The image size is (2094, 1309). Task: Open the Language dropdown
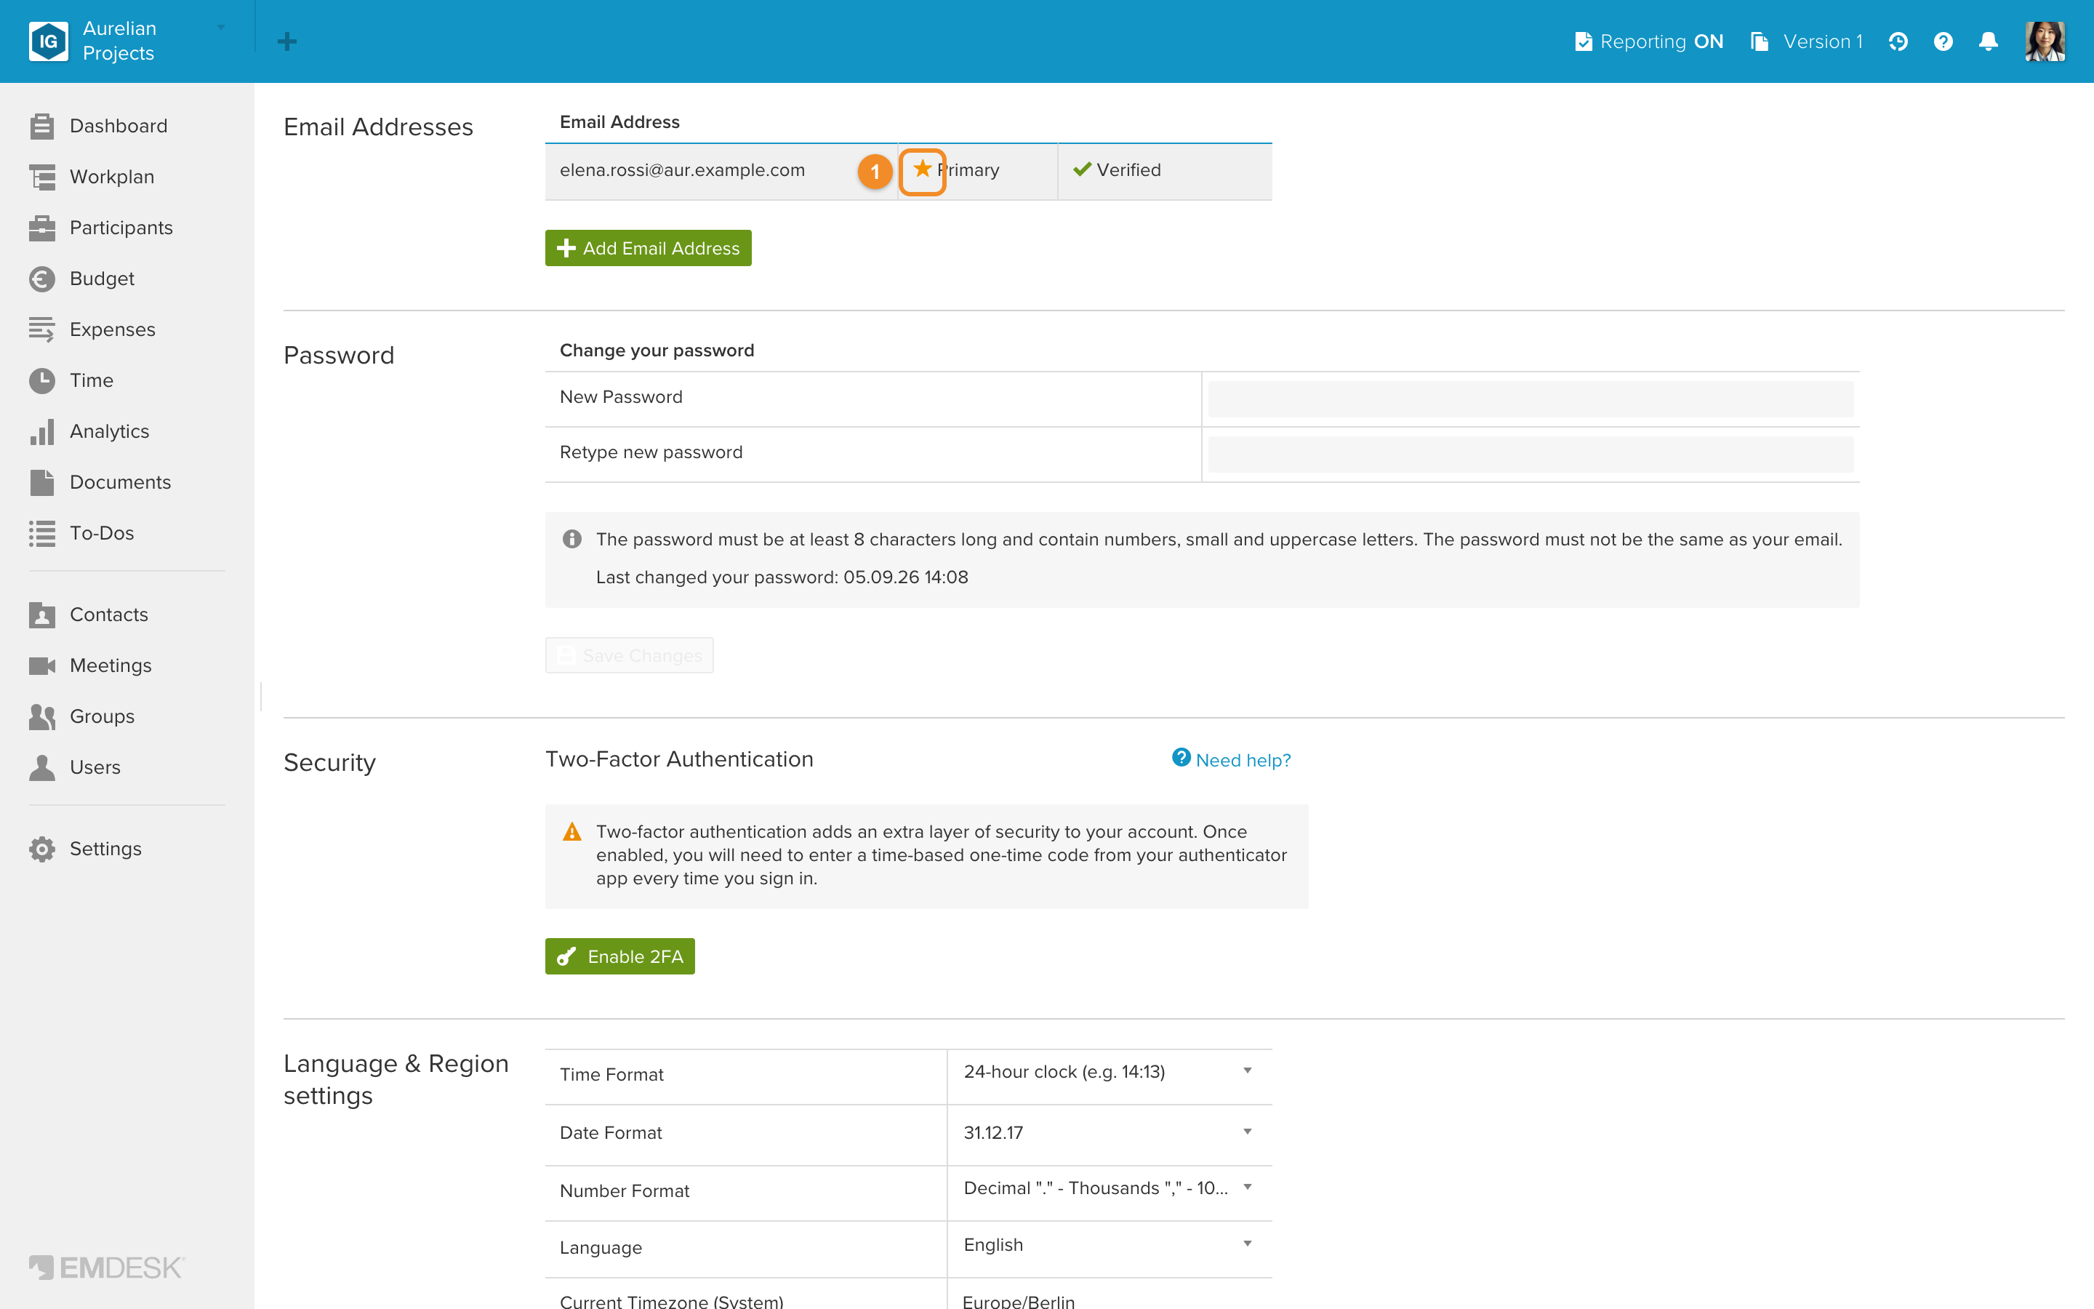tap(1110, 1244)
